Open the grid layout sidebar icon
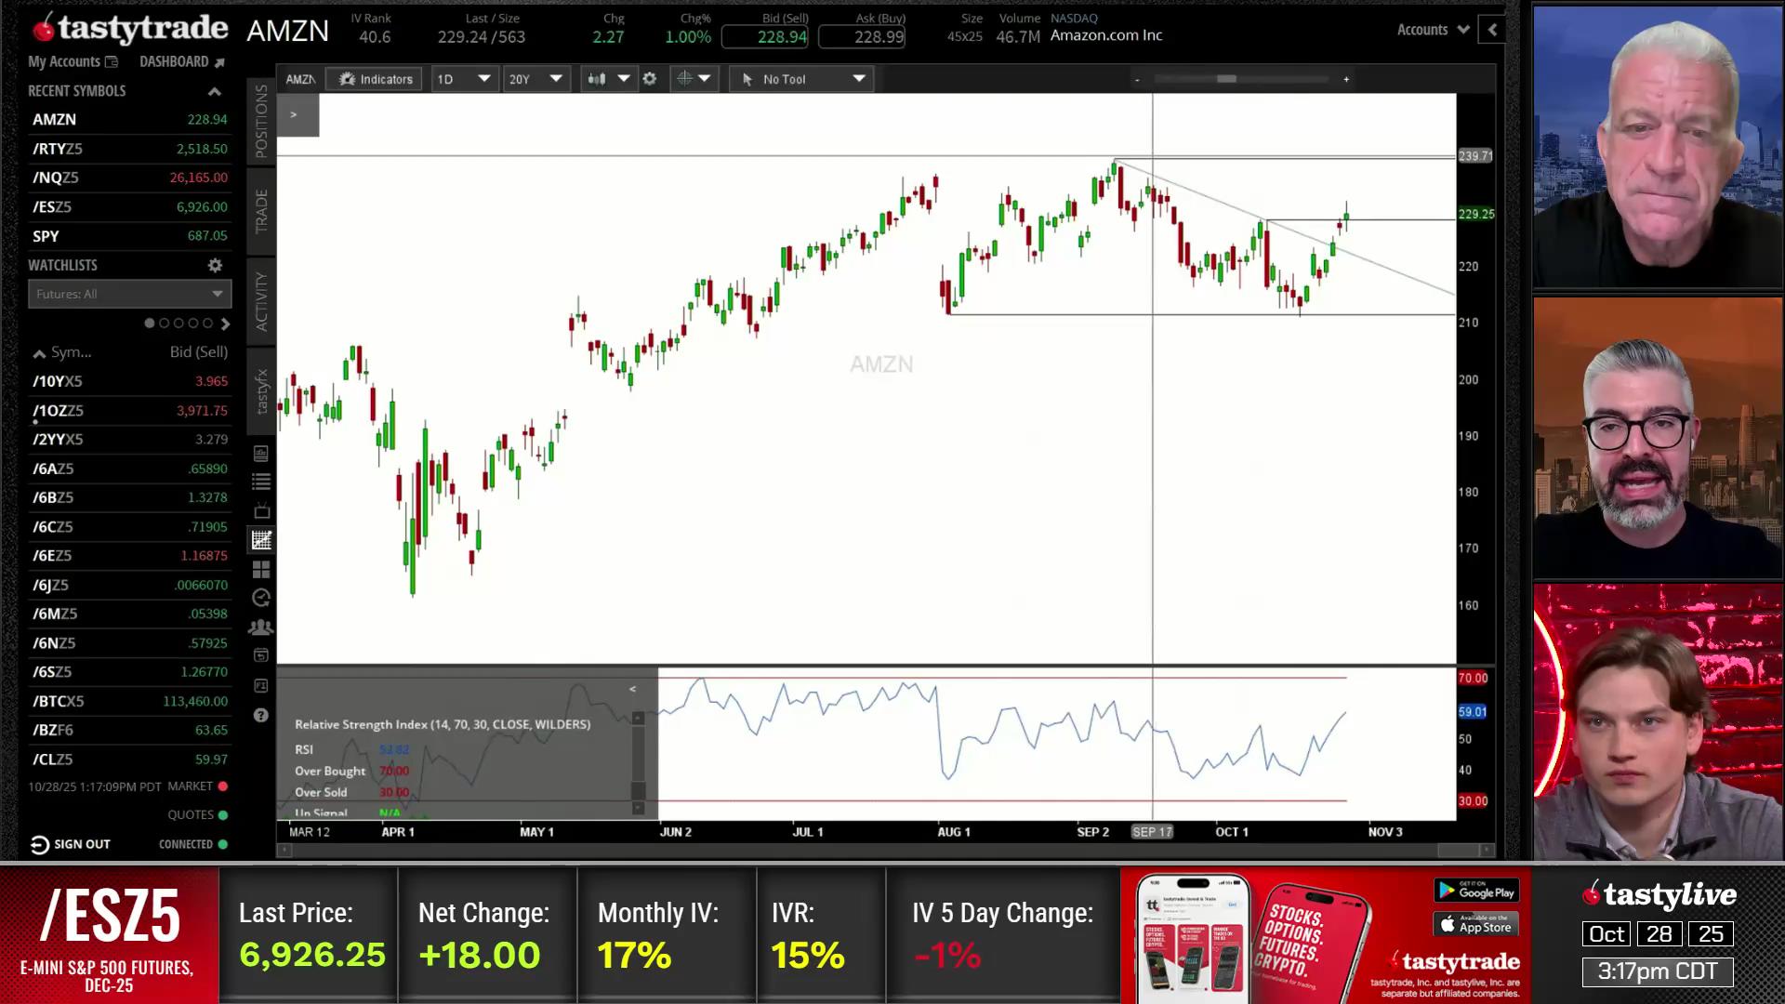1785x1004 pixels. click(x=261, y=569)
